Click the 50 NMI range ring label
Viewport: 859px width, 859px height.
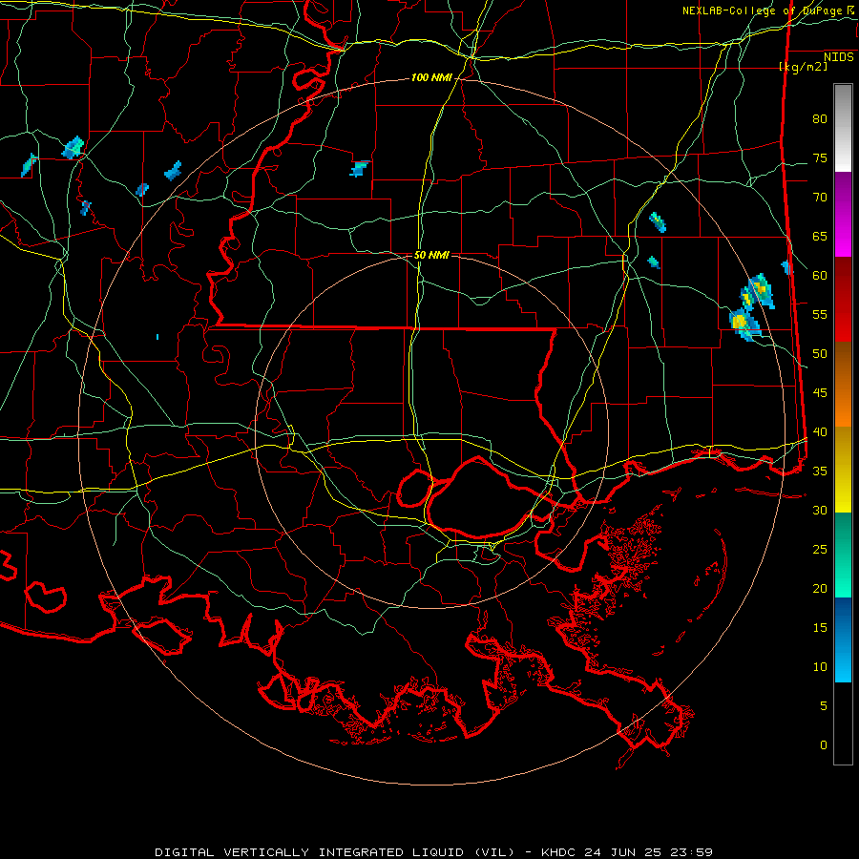(x=431, y=255)
